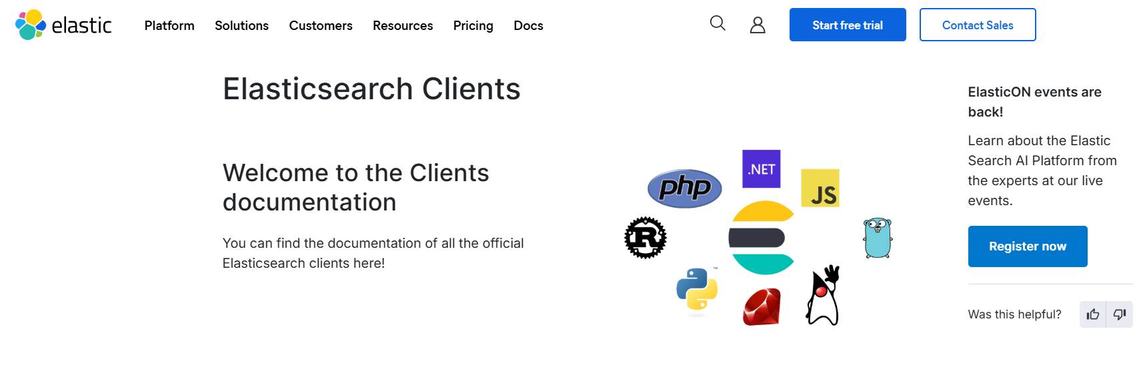The width and height of the screenshot is (1143, 379).
Task: Go to the Pricing page
Action: coord(473,25)
